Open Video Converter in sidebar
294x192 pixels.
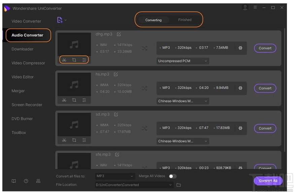point(26,21)
